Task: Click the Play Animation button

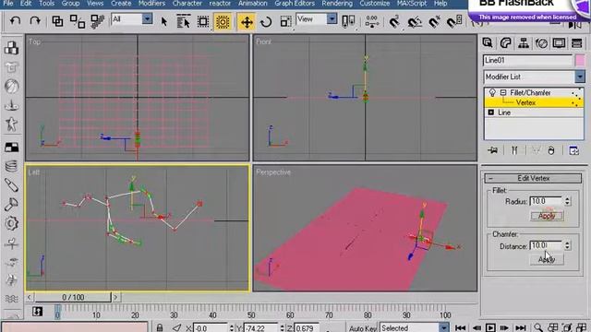Action: pos(490,328)
